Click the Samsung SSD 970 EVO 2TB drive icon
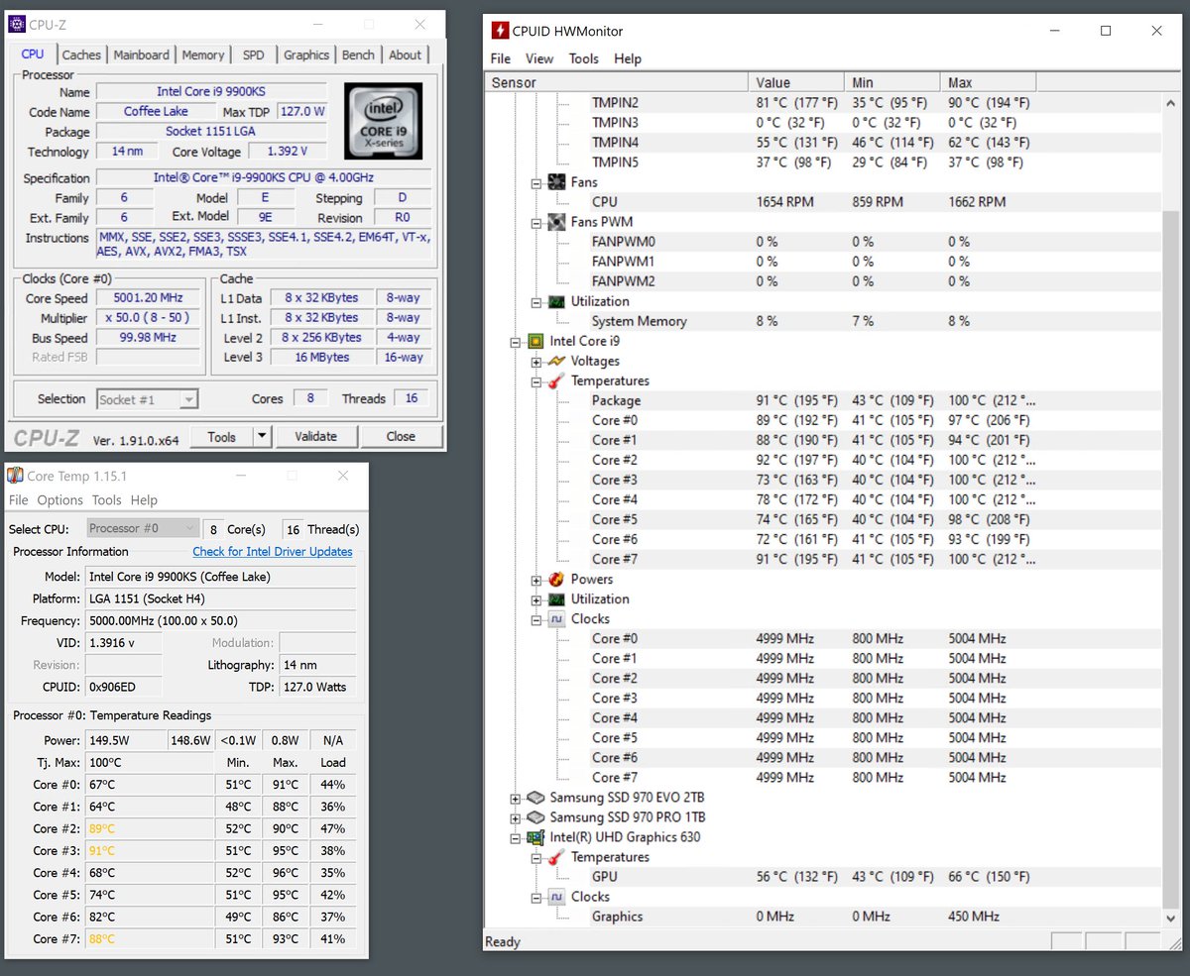This screenshot has width=1190, height=976. [x=535, y=798]
